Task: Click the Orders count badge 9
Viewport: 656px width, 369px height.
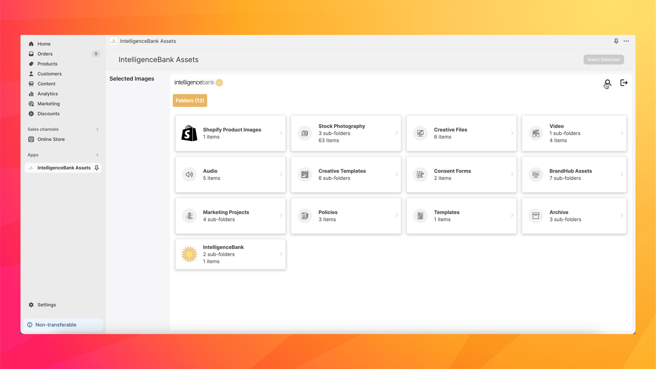Action: (96, 54)
